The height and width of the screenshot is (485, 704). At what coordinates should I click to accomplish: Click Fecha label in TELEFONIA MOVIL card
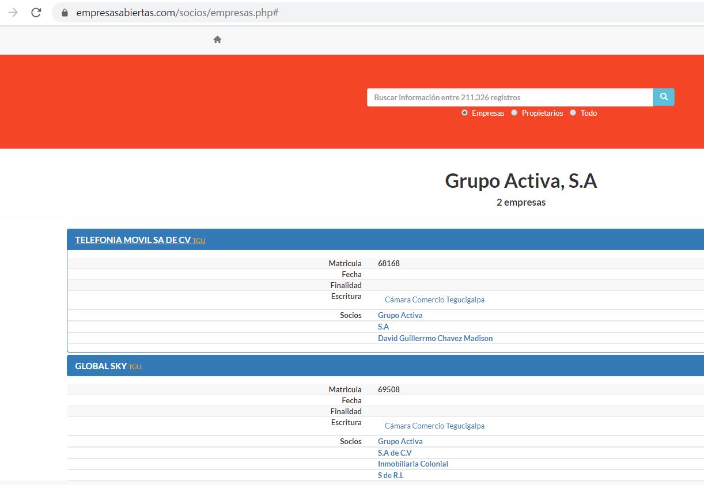[351, 274]
